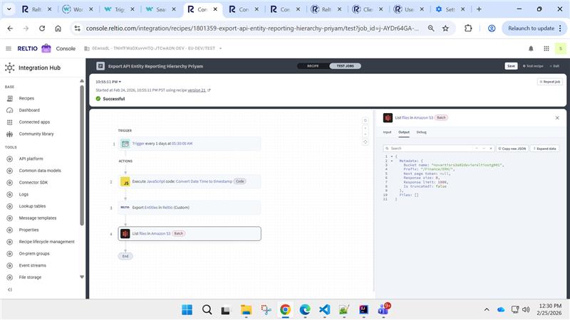Open the Reltio hamburger menu
The height and width of the screenshot is (320, 570).
click(9, 48)
